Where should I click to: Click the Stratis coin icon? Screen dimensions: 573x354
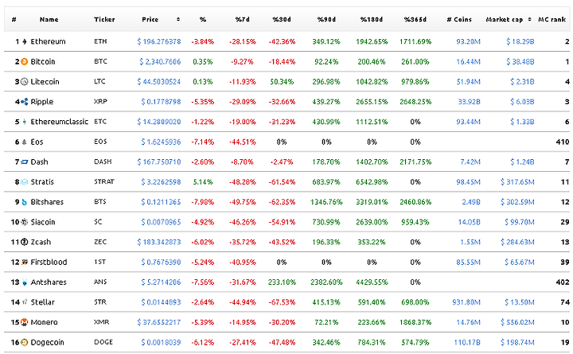(24, 182)
